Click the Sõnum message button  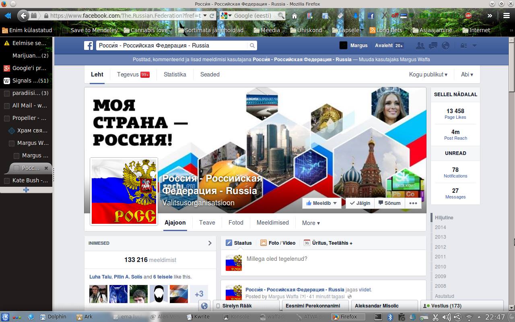pyautogui.click(x=389, y=203)
